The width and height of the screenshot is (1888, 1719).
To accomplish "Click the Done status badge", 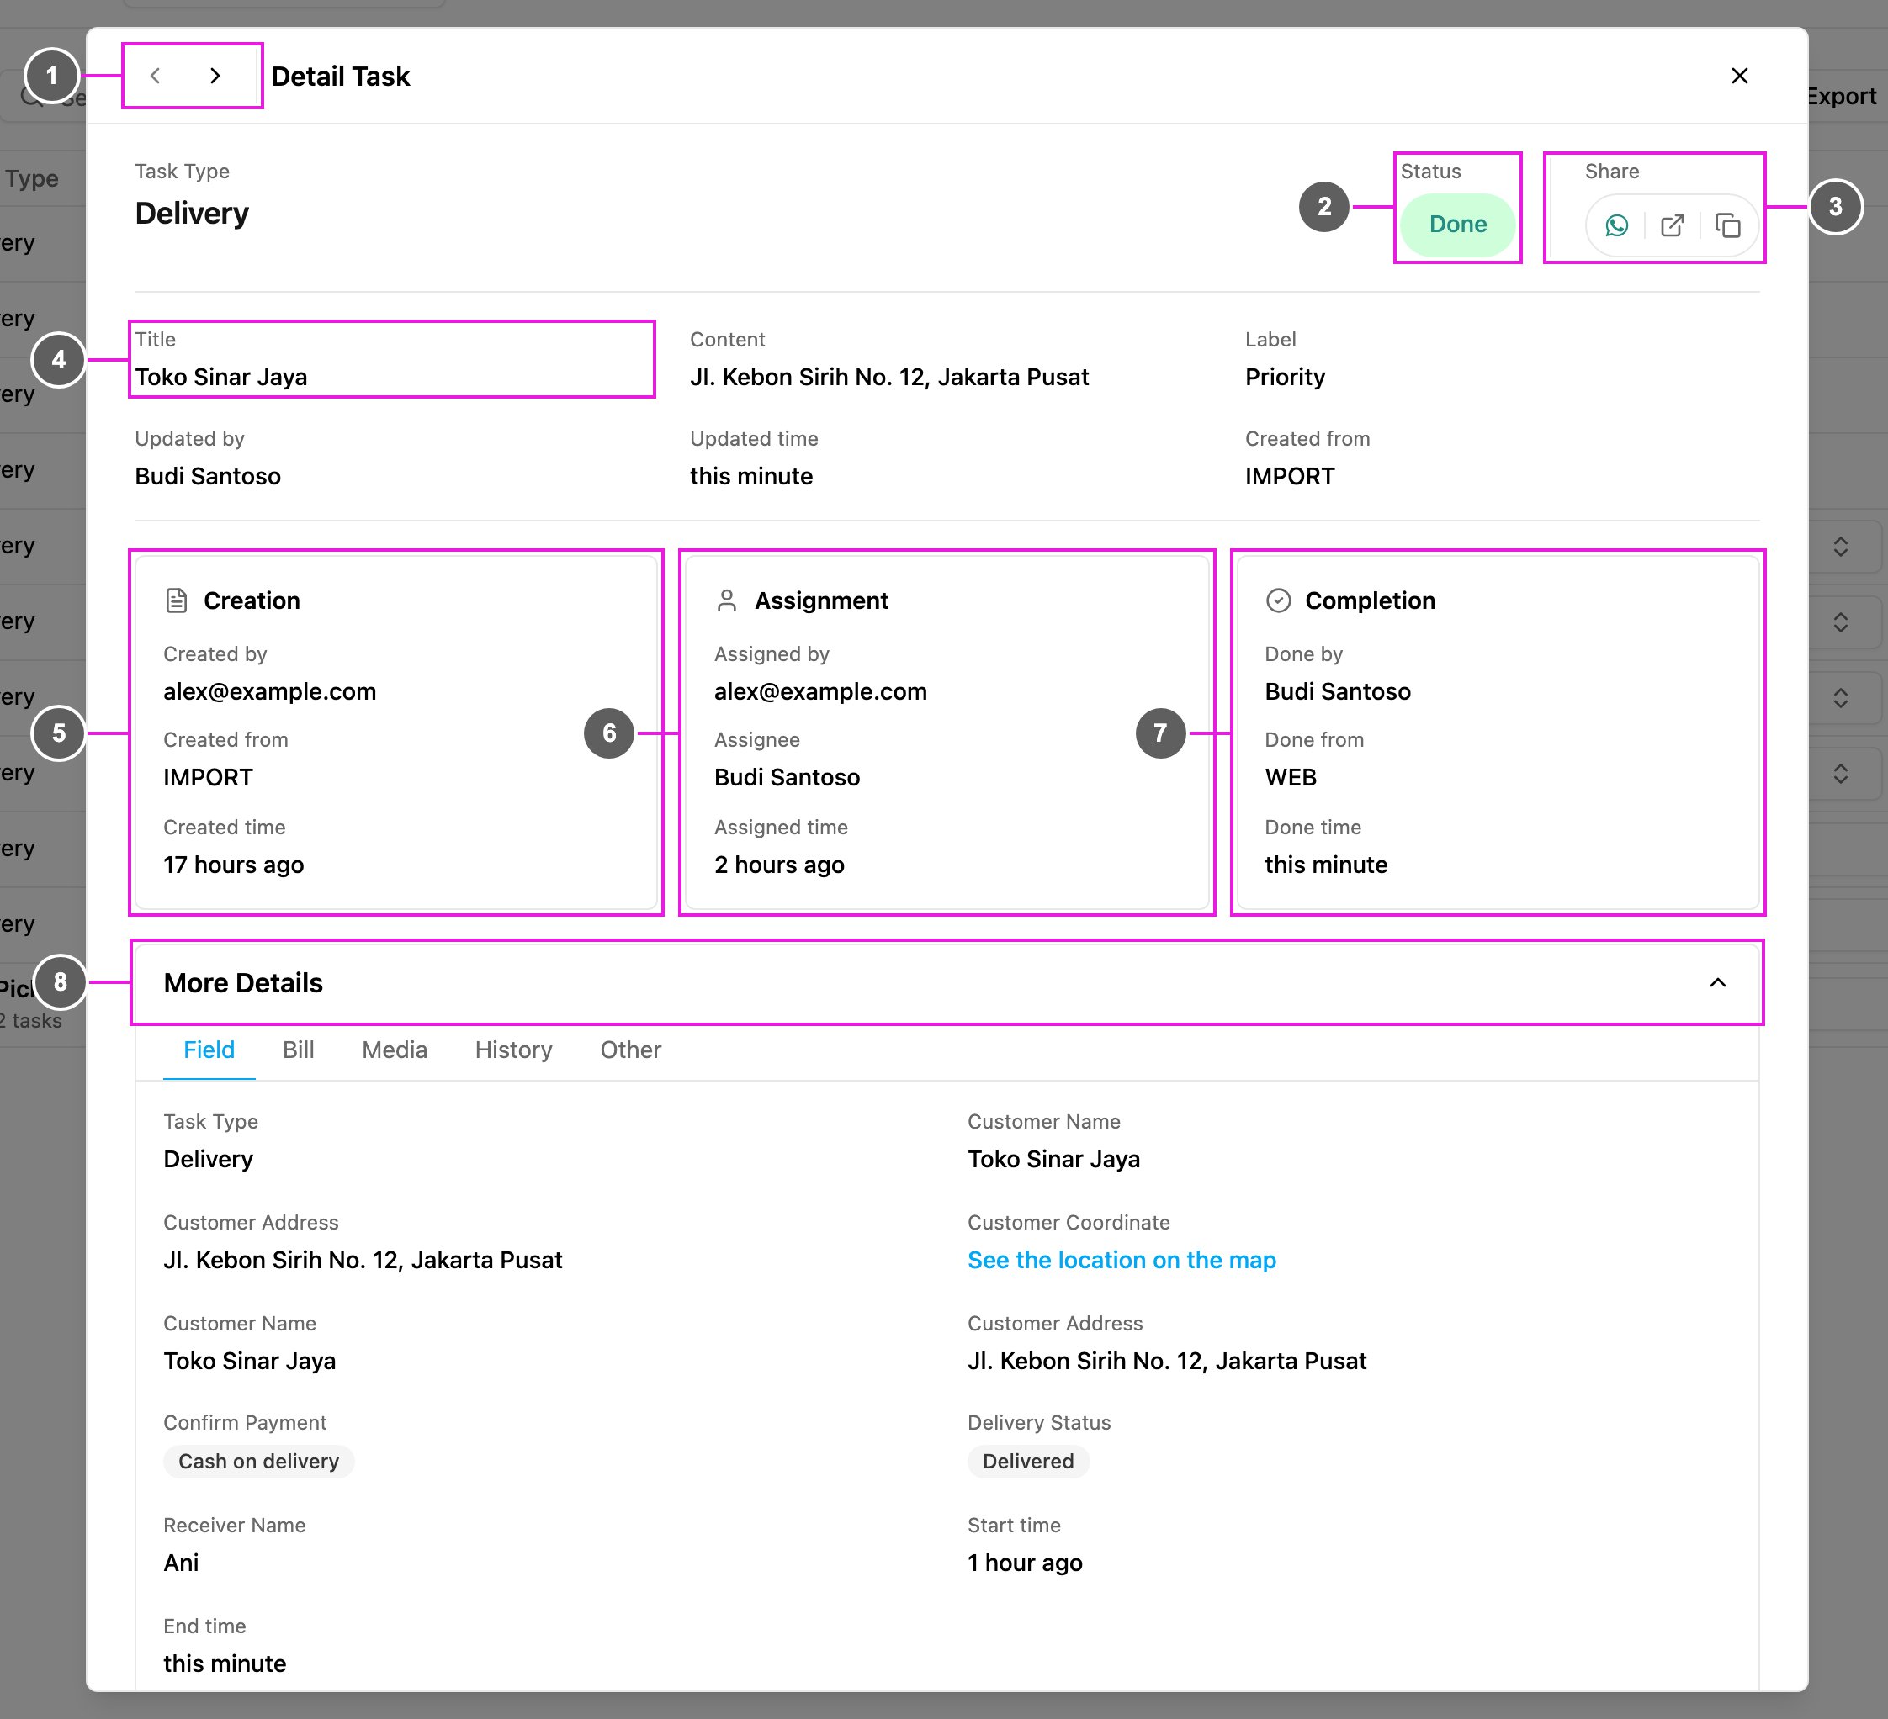I will (x=1457, y=225).
